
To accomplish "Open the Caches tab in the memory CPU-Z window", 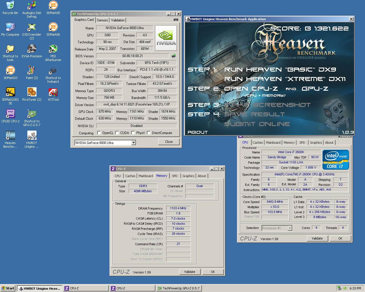I will (130, 176).
